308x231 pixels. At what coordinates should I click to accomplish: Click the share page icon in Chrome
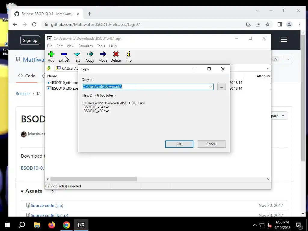(x=258, y=24)
